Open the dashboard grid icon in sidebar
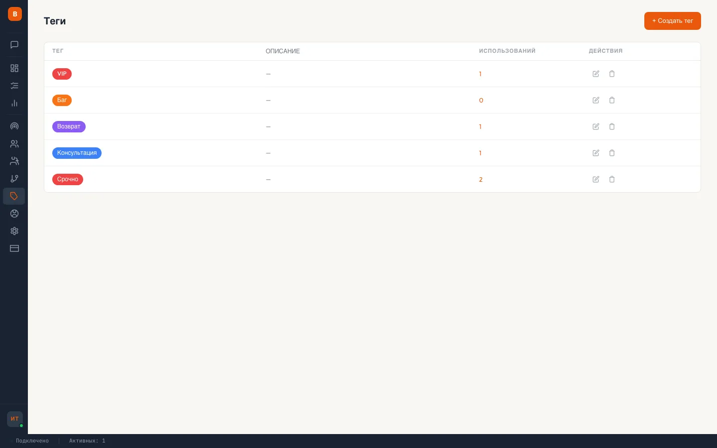 [14, 68]
